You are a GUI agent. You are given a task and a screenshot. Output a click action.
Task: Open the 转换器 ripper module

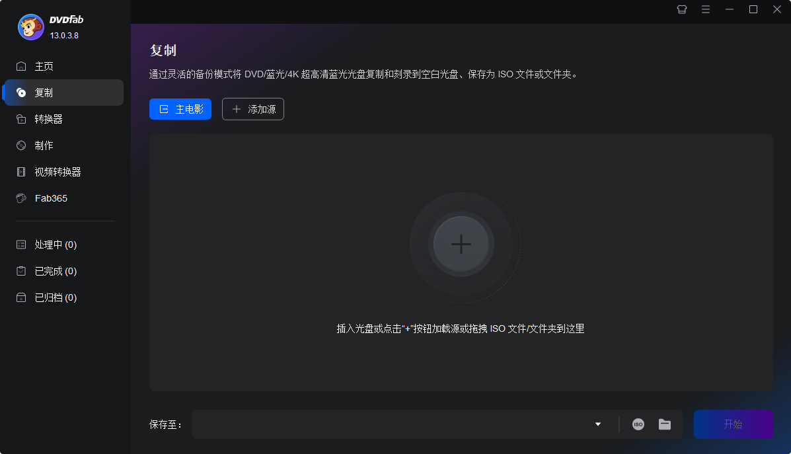pos(64,119)
